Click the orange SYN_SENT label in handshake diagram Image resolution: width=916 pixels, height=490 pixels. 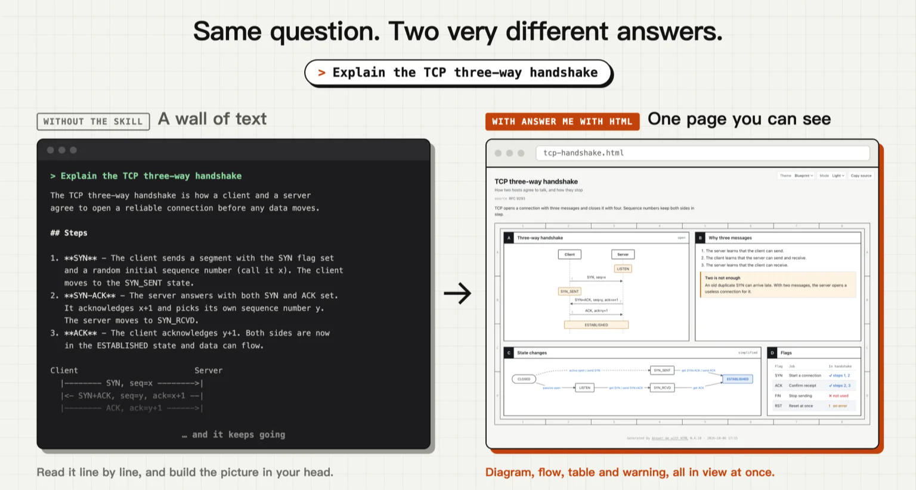point(570,291)
